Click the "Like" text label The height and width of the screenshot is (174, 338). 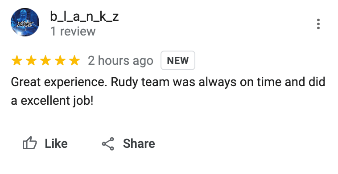(56, 143)
